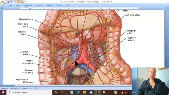Image resolution: width=169 pixels, height=95 pixels.
Task: Toggle the bullets list icon
Action: (18, 2)
